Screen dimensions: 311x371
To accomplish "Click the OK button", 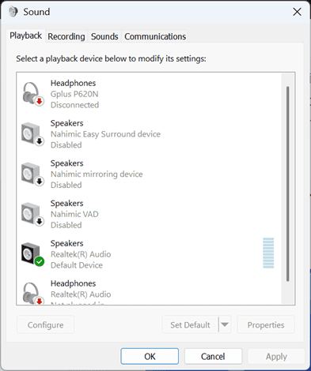I will [150, 356].
